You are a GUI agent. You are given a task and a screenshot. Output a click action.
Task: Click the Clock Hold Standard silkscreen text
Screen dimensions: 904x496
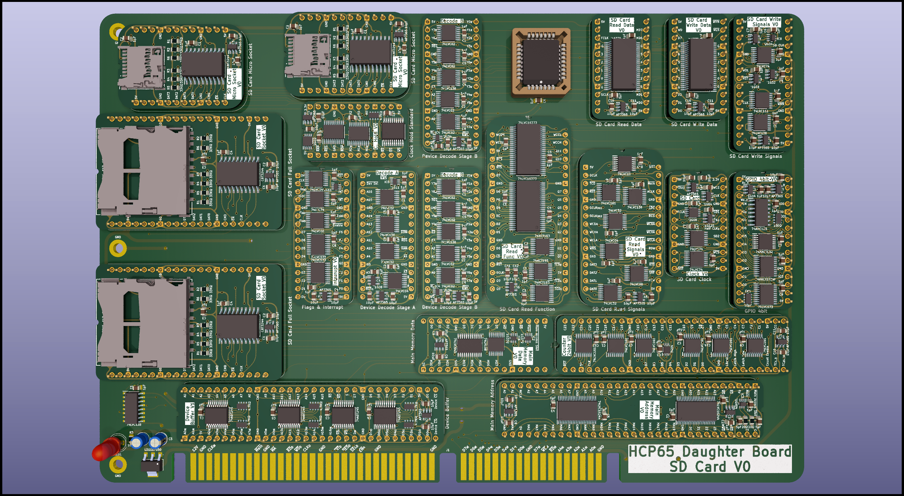[x=411, y=133]
